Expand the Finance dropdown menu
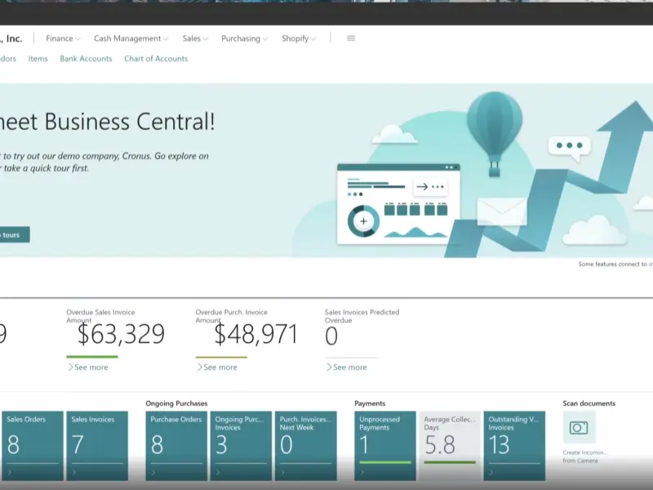 (63, 38)
